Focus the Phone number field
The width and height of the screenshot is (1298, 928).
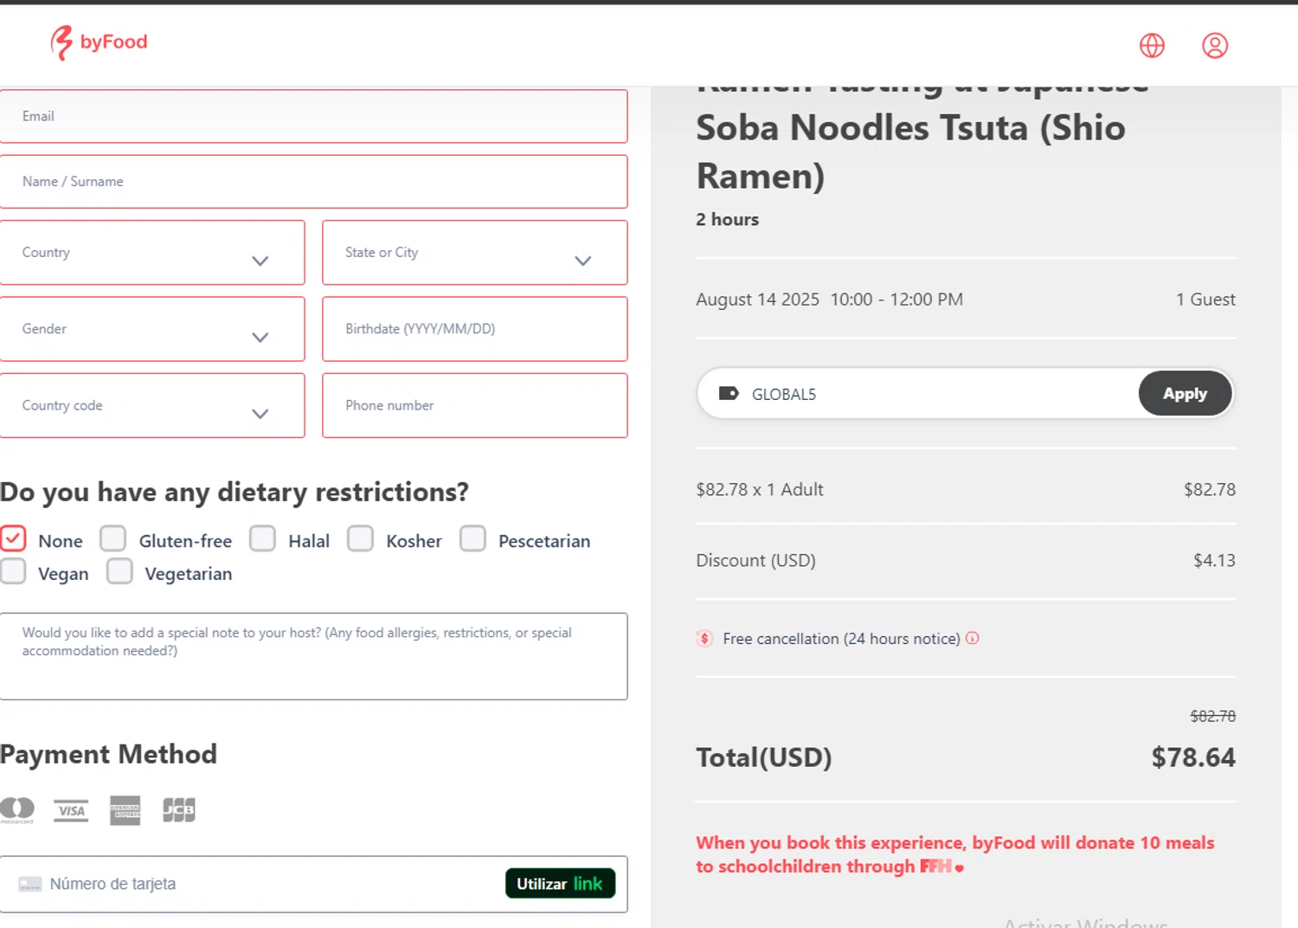tap(475, 405)
